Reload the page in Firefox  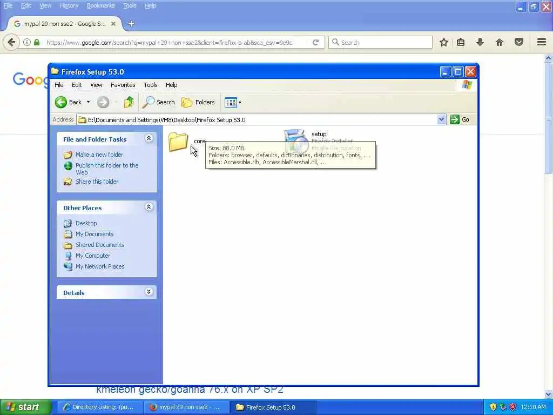315,42
